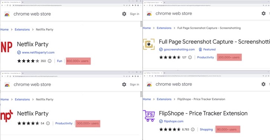Image resolution: width=270 pixels, height=140 pixels.
Task: Click the 8,783 ratings count
Action: [185, 129]
